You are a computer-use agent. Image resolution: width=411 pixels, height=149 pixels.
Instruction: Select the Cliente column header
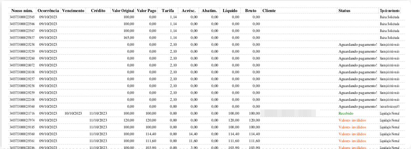[269, 11]
